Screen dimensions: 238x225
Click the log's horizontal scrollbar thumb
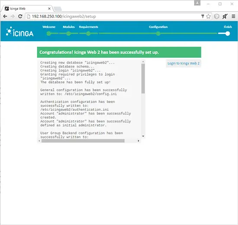pyautogui.click(x=83, y=141)
